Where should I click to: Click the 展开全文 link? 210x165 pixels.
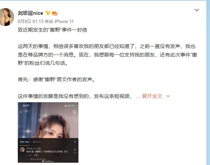coord(152,96)
